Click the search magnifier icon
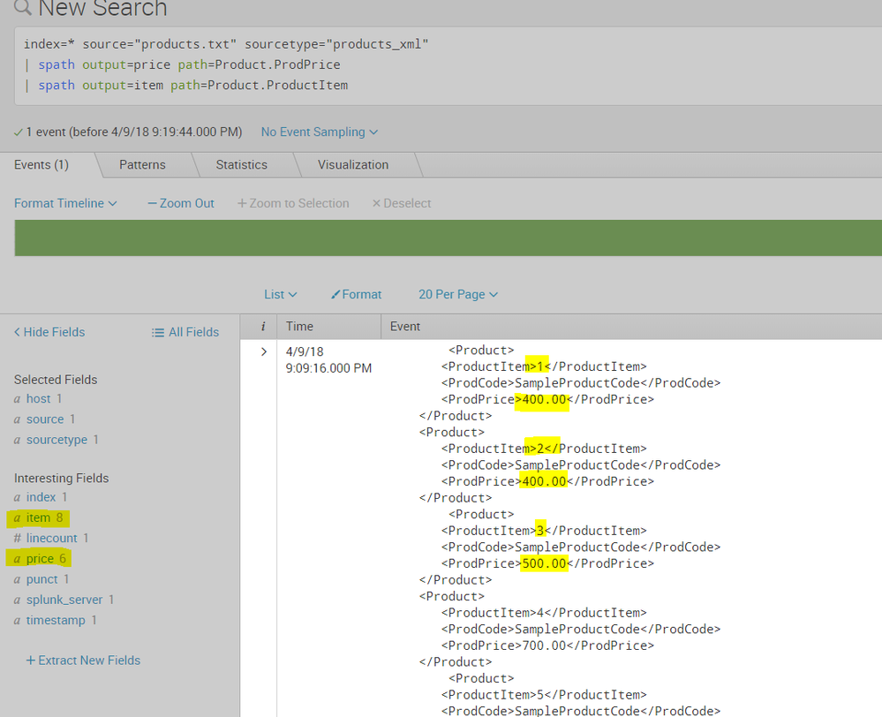 tap(22, 9)
